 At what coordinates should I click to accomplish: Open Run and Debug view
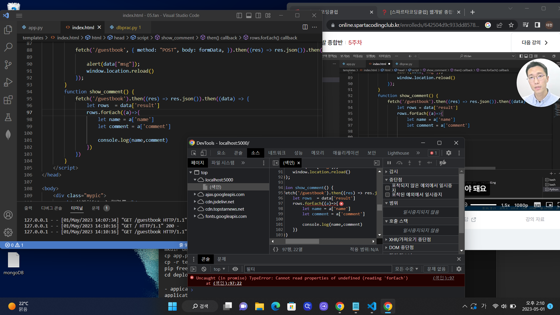(8, 82)
